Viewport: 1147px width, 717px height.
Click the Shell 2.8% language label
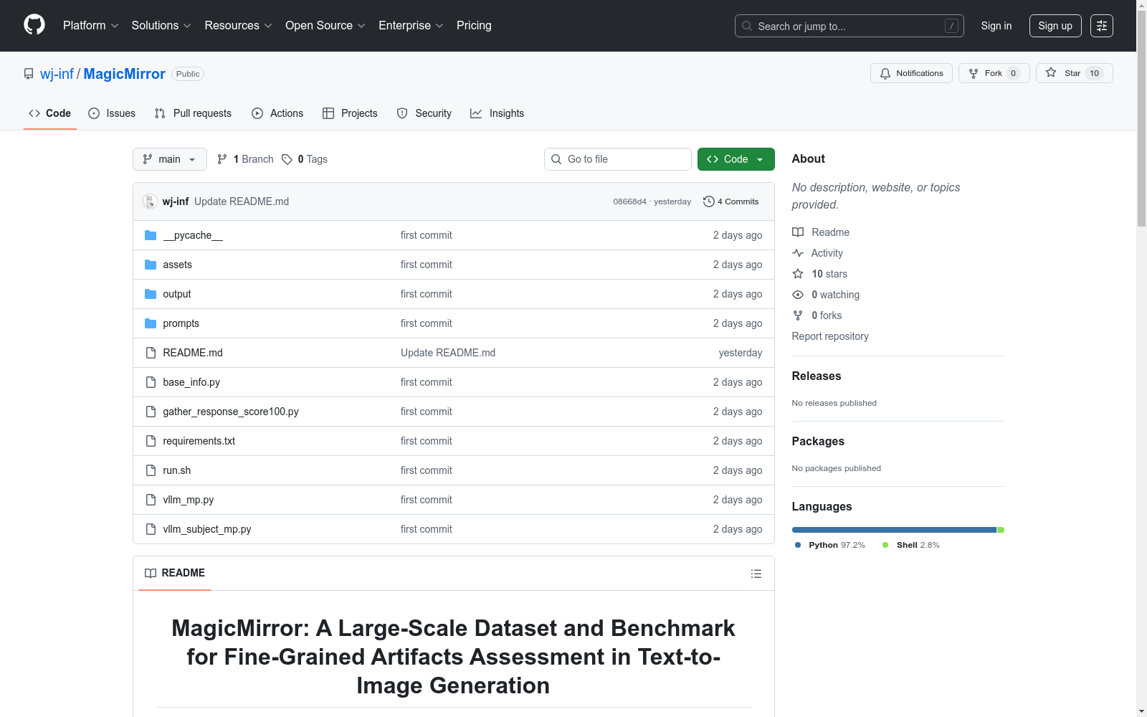coord(911,545)
